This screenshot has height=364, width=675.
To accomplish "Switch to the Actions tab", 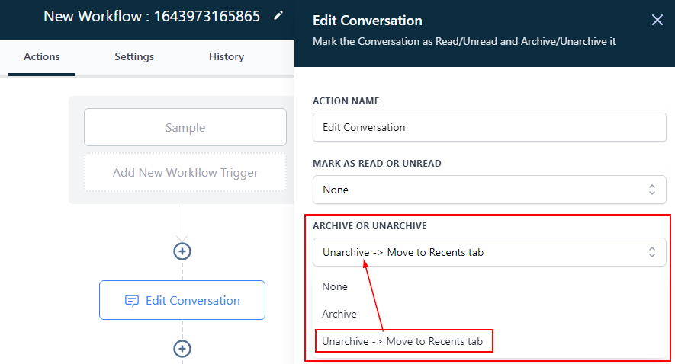I will pyautogui.click(x=42, y=56).
